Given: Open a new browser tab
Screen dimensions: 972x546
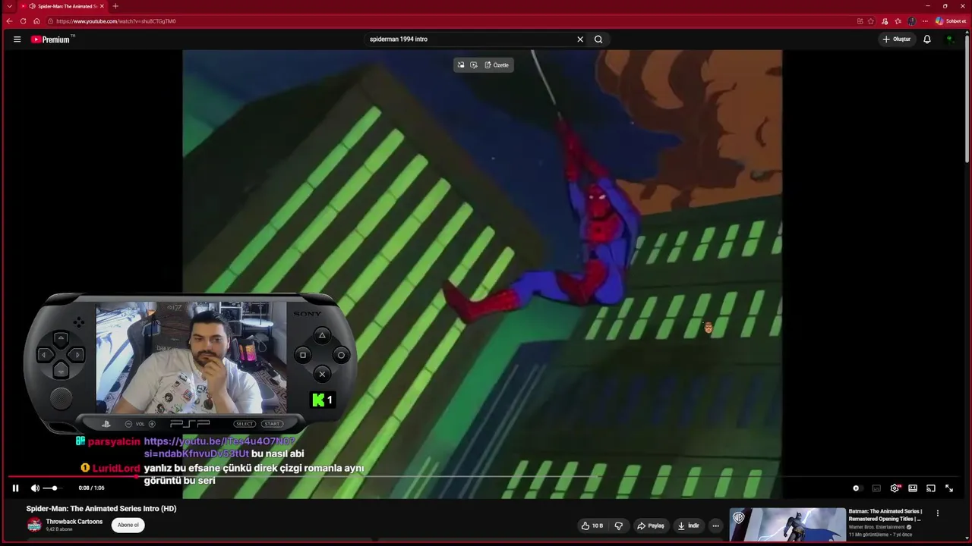Looking at the screenshot, I should (115, 6).
